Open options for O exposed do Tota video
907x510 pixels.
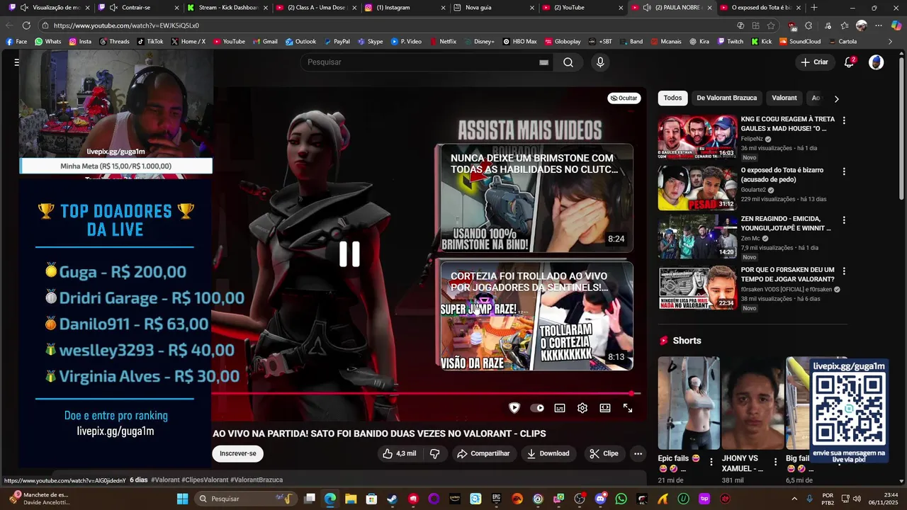(x=843, y=171)
